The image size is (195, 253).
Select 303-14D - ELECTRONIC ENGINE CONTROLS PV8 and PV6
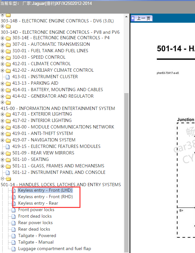(x=60, y=32)
